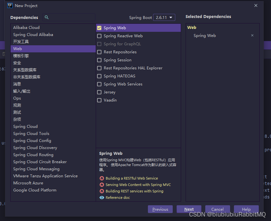271x221 pixels.
Task: Select the Google Cloud Platform category
Action: pos(53,190)
